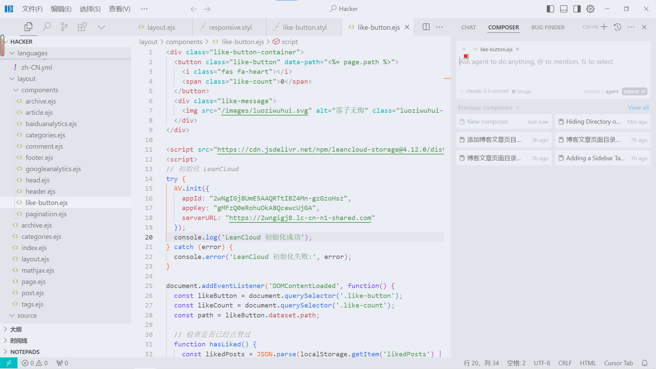The image size is (656, 369).
Task: Click the View all link
Action: click(x=638, y=108)
